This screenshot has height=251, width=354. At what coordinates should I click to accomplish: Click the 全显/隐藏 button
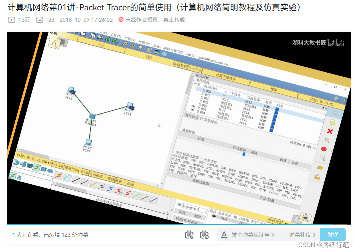[267, 200]
